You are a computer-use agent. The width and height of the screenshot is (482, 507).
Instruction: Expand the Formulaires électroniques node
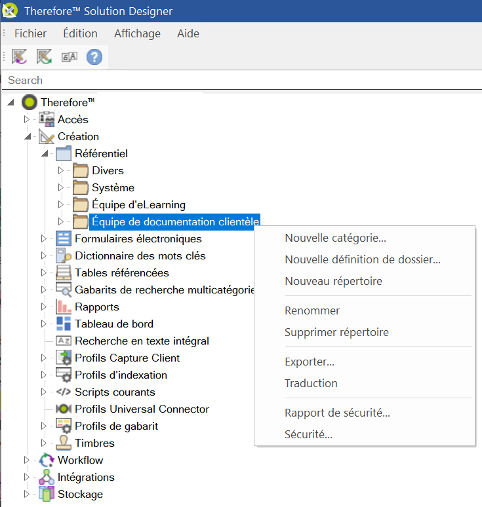pos(44,238)
